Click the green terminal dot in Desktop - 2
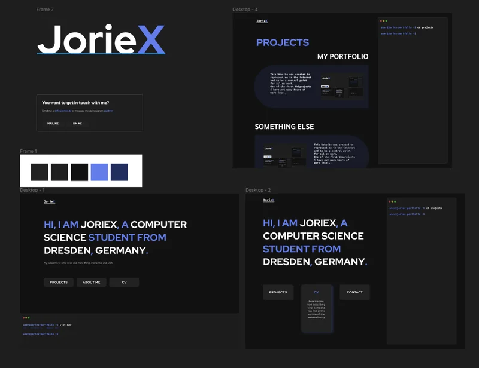This screenshot has width=479, height=368. (395, 201)
